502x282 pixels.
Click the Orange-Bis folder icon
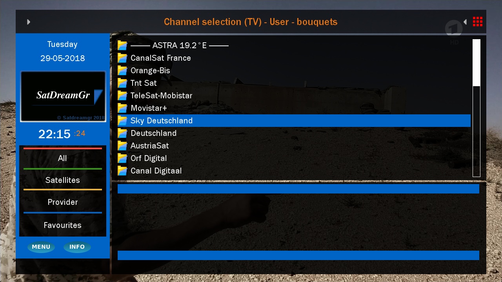122,70
